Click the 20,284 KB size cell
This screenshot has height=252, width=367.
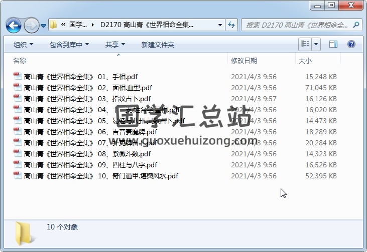pos(321,143)
